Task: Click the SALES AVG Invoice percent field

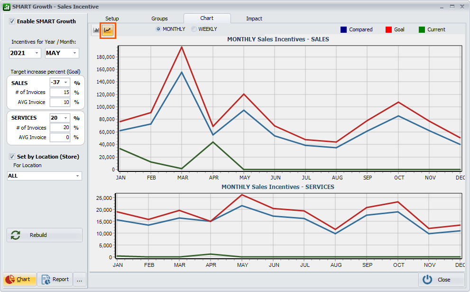Action: point(60,103)
